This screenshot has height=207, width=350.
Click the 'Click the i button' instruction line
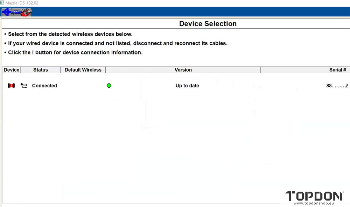[75, 52]
